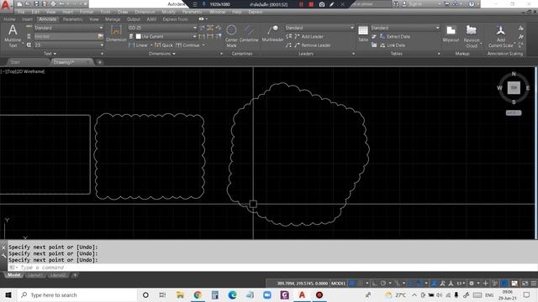This screenshot has height=302, width=538.
Task: Open the text style Standard dropdown
Action: point(69,28)
